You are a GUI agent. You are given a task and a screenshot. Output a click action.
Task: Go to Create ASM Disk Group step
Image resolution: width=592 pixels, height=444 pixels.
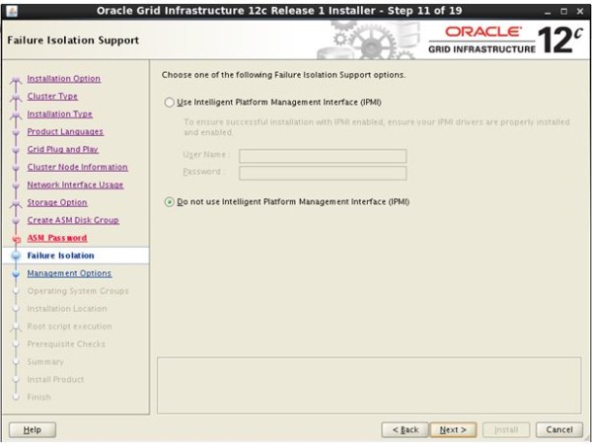click(x=73, y=220)
